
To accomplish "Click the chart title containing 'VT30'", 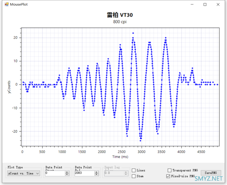I will [120, 15].
